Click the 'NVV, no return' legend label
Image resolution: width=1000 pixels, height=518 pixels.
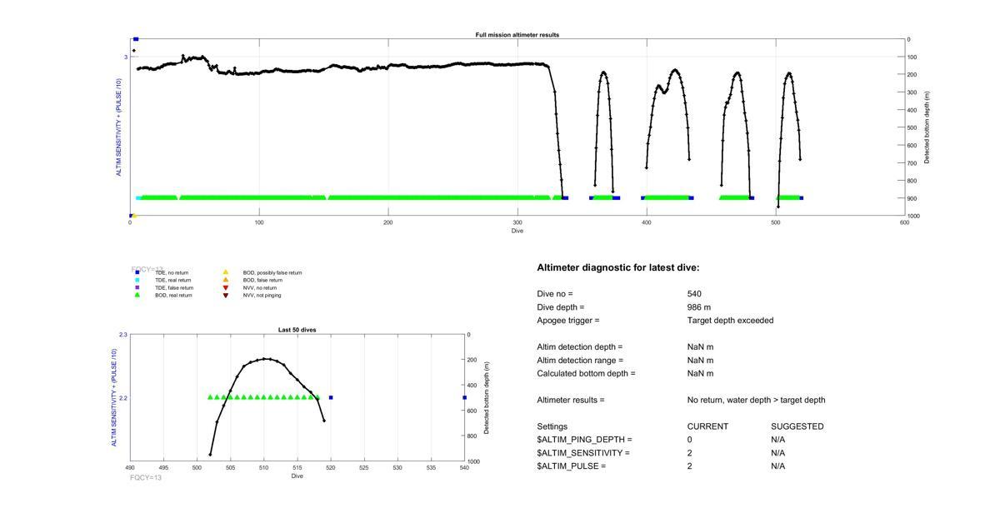point(260,287)
